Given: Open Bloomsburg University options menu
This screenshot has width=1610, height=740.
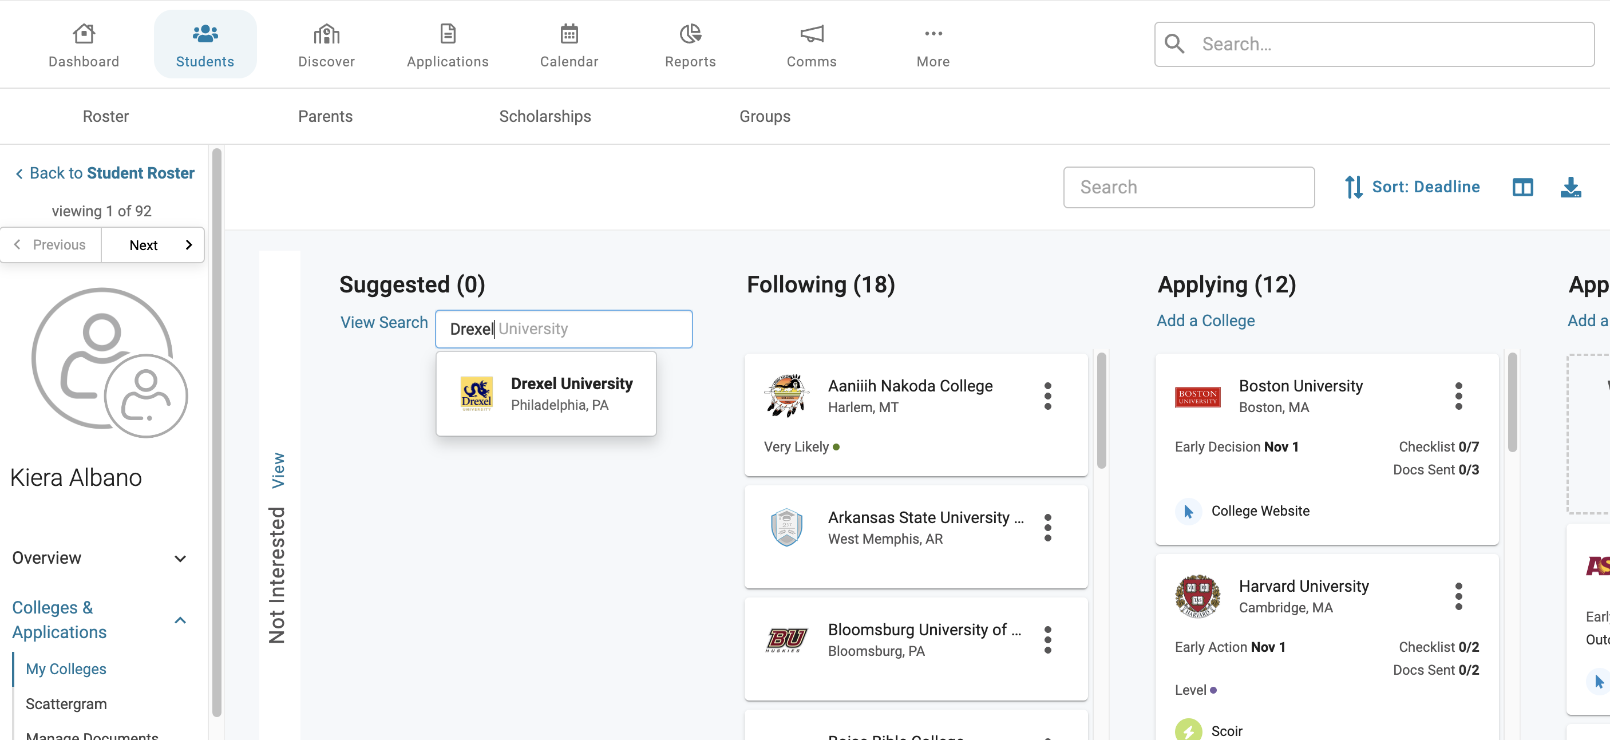Looking at the screenshot, I should (1047, 640).
